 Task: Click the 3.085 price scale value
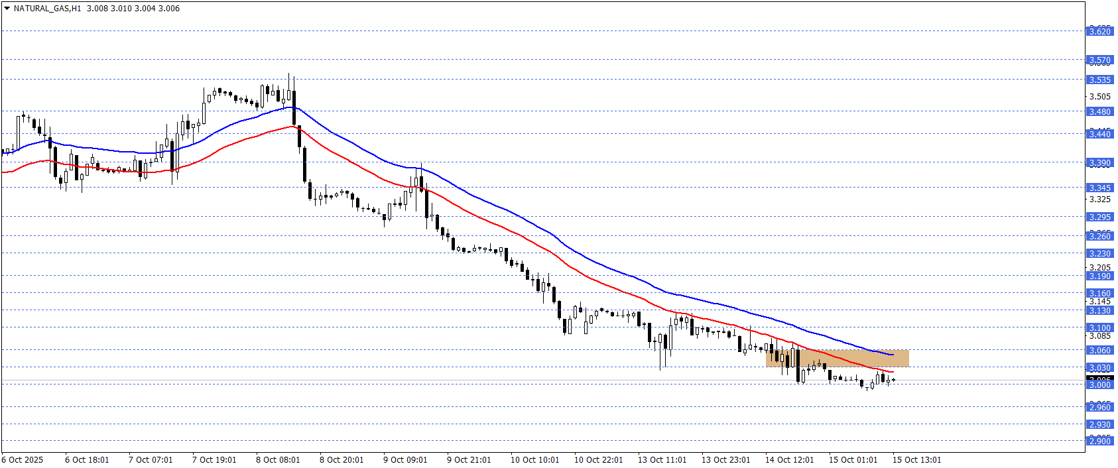[1100, 336]
